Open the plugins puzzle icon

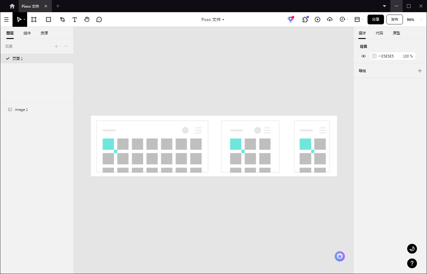pos(305,19)
